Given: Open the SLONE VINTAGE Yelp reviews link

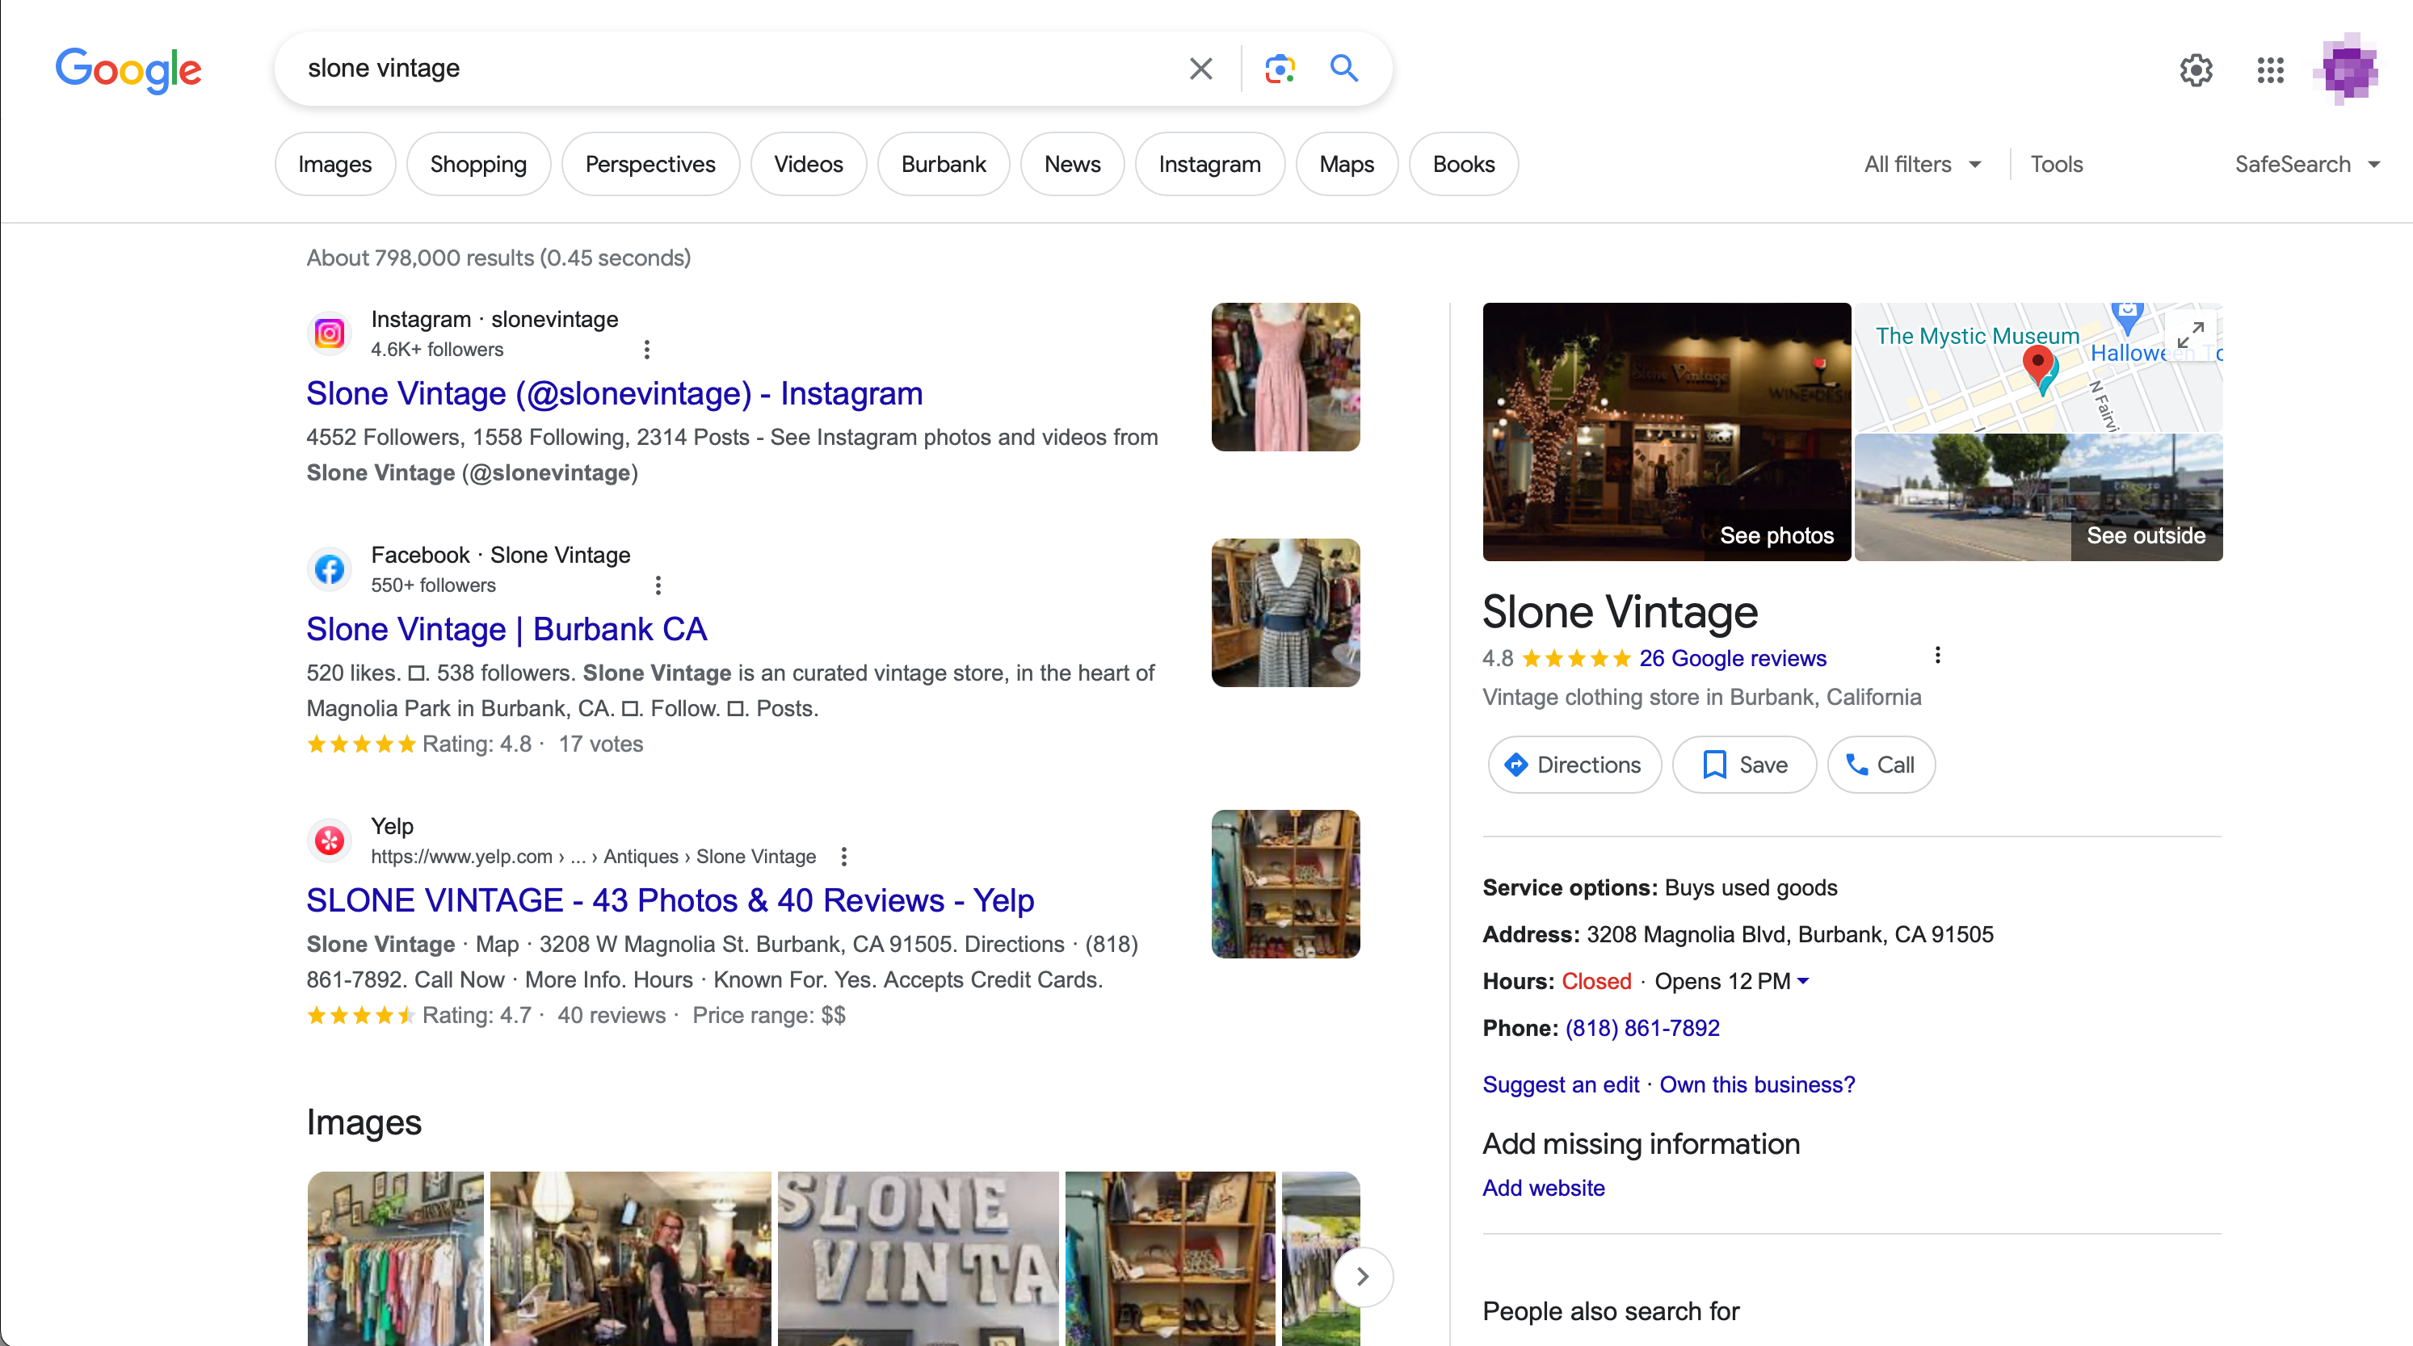Looking at the screenshot, I should (670, 900).
